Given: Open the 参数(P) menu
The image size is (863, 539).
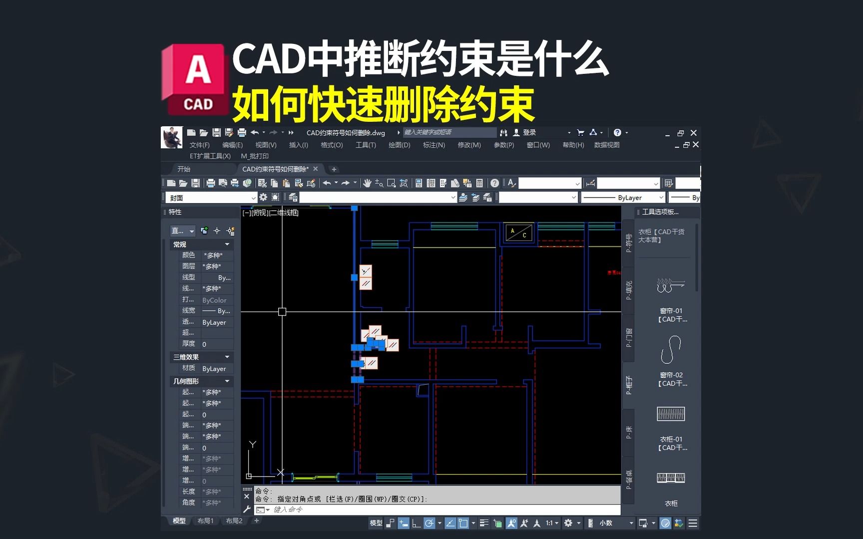Looking at the screenshot, I should tap(504, 145).
